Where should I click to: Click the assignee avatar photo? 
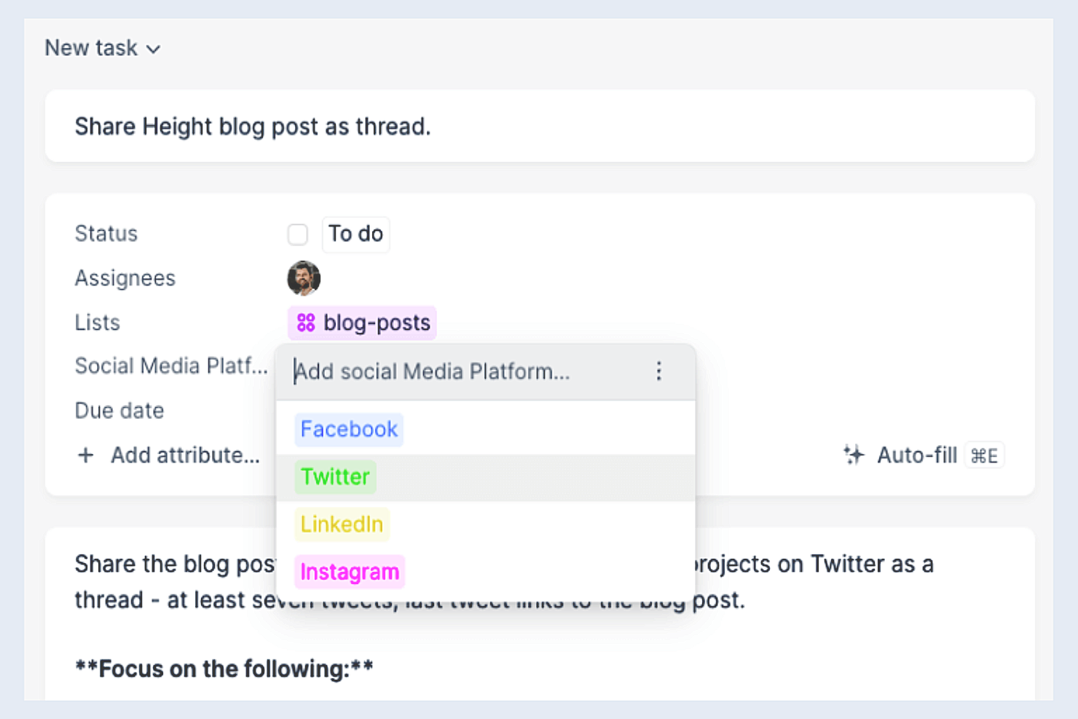(x=304, y=278)
